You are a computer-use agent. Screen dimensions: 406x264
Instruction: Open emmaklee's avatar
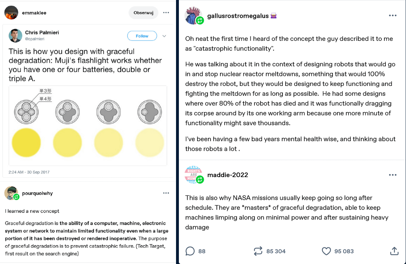tap(11, 13)
